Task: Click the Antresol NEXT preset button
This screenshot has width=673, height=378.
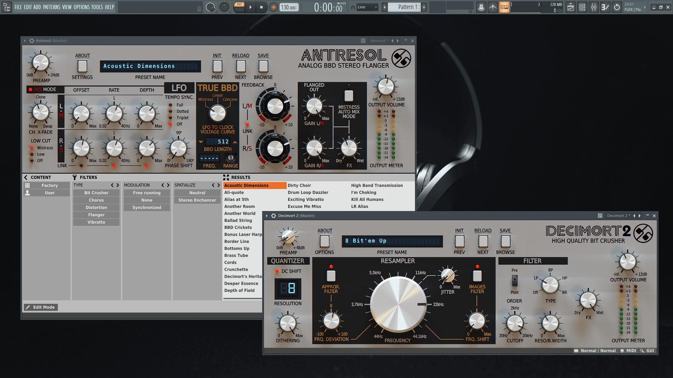Action: pyautogui.click(x=241, y=66)
